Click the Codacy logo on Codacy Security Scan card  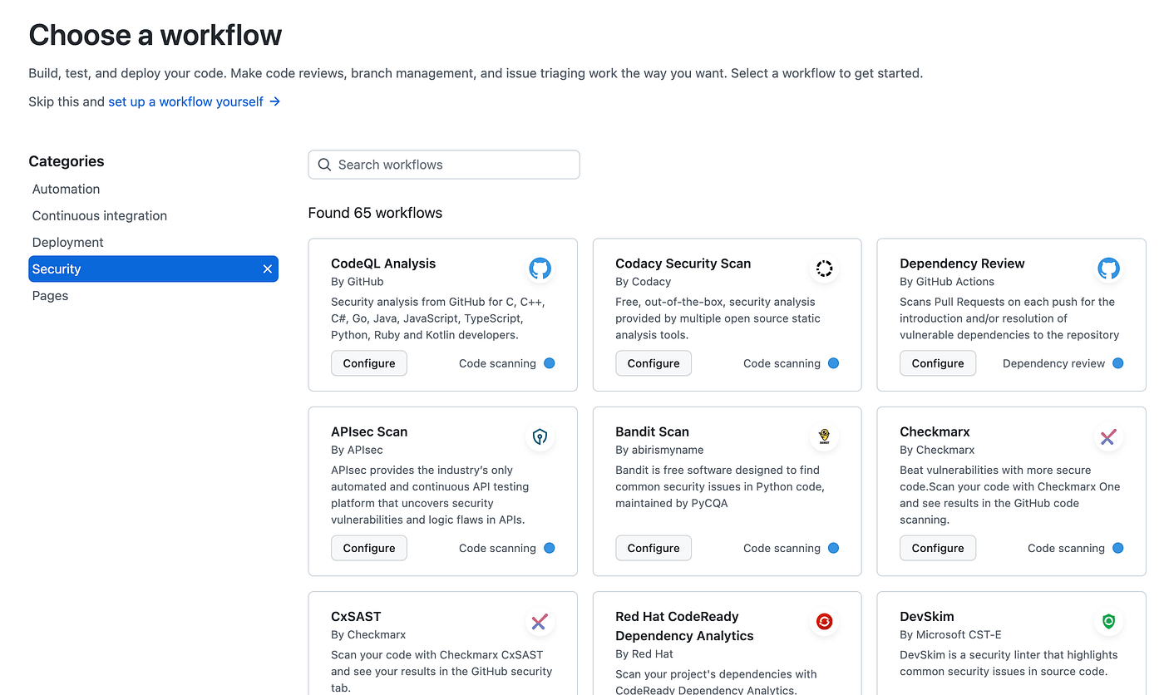824,269
